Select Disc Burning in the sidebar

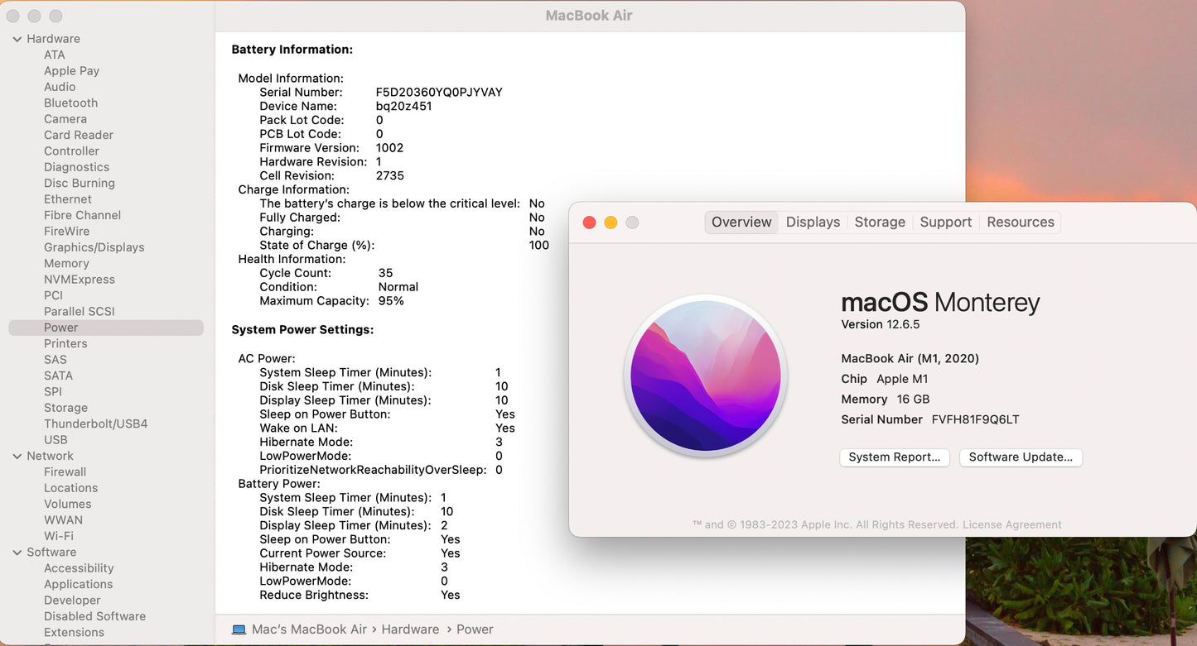pyautogui.click(x=80, y=183)
